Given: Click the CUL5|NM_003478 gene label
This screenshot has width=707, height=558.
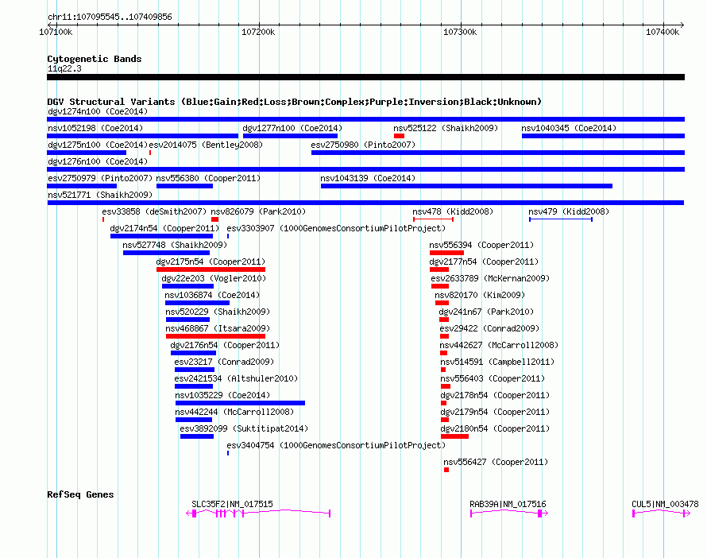Looking at the screenshot, I should (x=665, y=504).
